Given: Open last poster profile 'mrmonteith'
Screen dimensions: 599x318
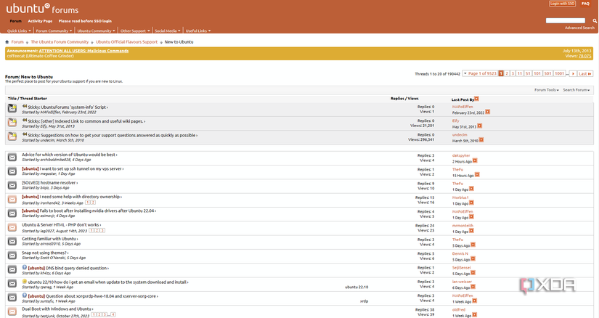Looking at the screenshot, I should pyautogui.click(x=463, y=226).
